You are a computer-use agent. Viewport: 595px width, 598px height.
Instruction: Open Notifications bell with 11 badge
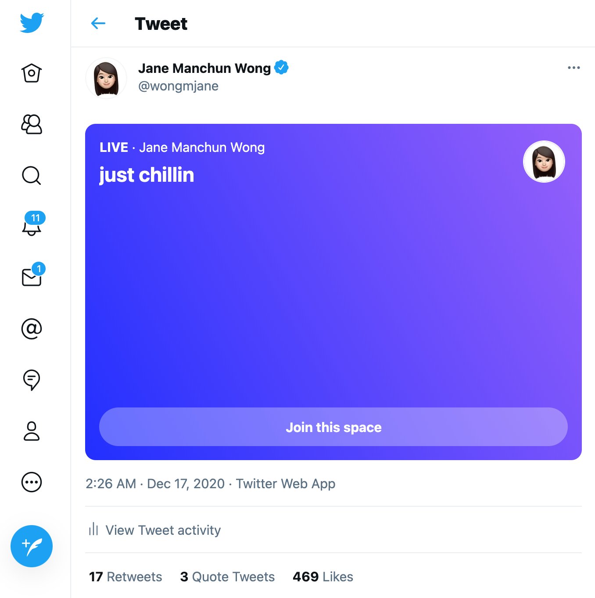coord(32,226)
